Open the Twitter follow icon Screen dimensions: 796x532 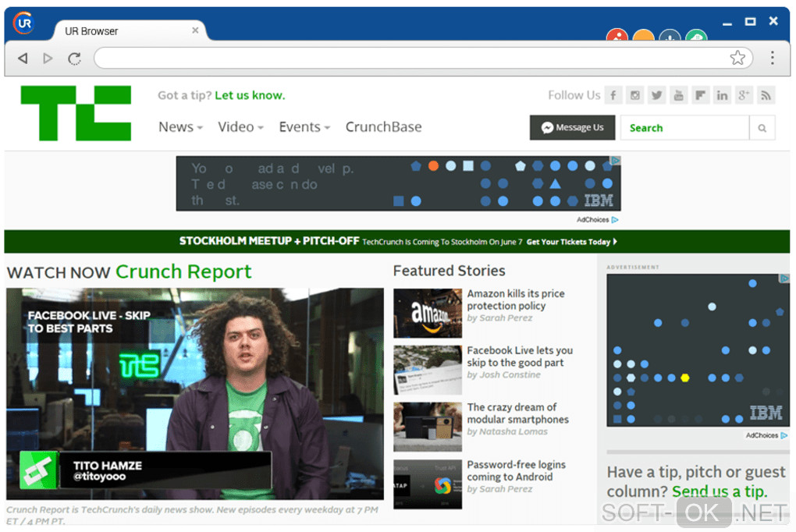657,95
